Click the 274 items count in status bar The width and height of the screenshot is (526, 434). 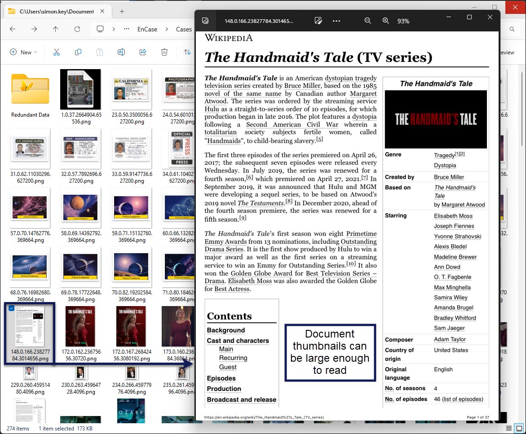pos(18,428)
